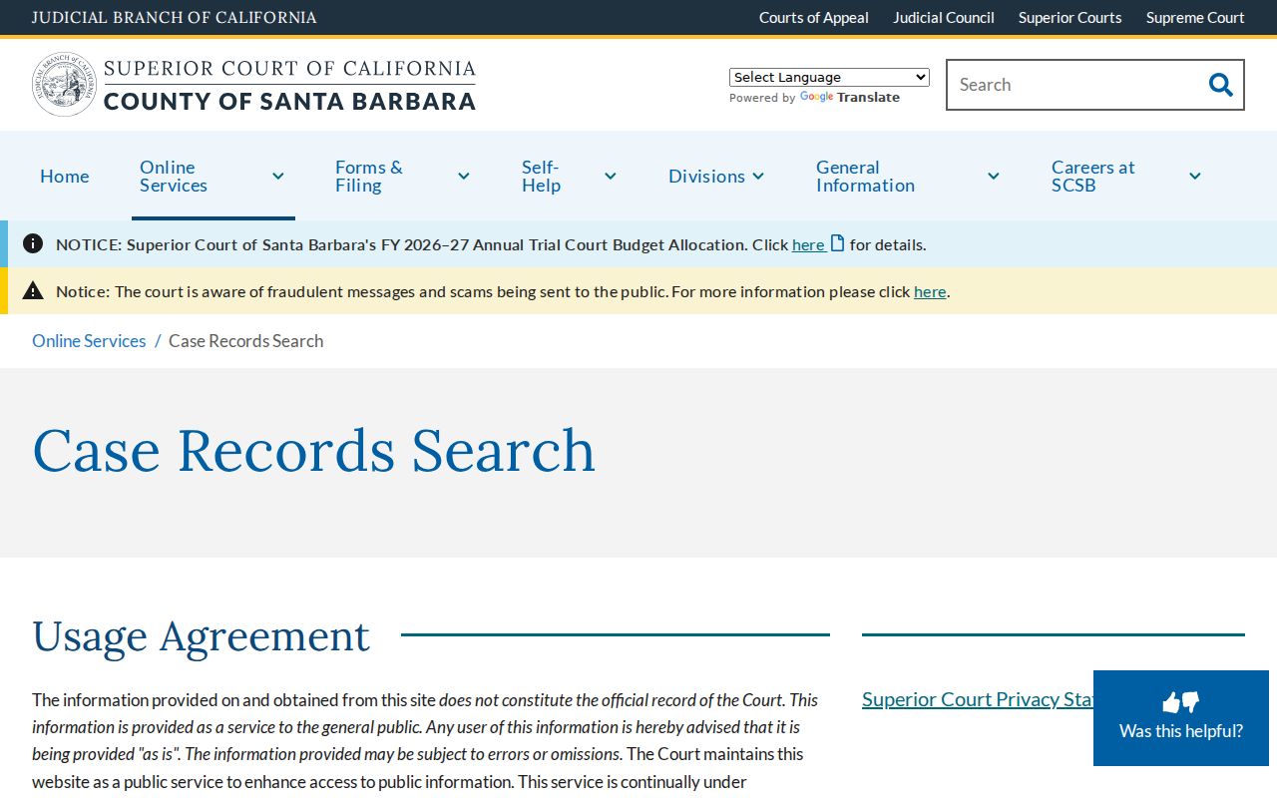Image resolution: width=1277 pixels, height=798 pixels.
Task: Click the info circle icon in the notice bar
Action: (33, 243)
